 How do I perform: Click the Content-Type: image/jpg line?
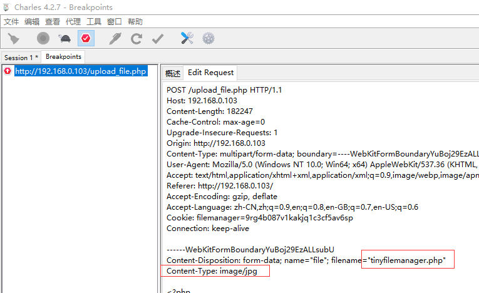(x=212, y=271)
